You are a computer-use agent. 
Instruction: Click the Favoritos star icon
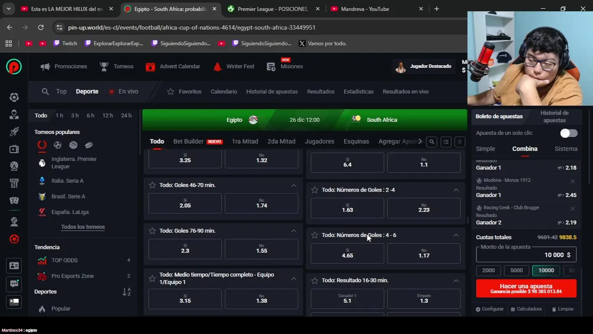(170, 91)
